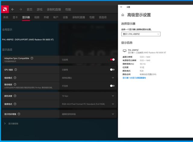
Task: Switch to 视频 settings tab
Action: pyautogui.click(x=37, y=17)
